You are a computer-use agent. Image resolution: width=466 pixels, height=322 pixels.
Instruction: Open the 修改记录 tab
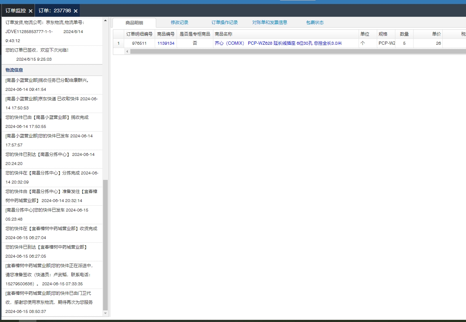coord(179,23)
